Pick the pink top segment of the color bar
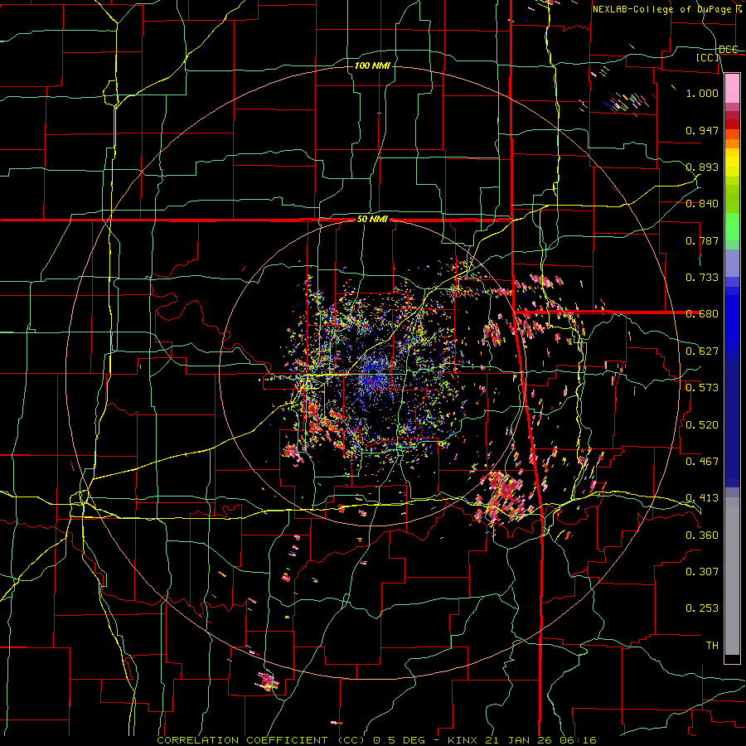This screenshot has height=746, width=746. tap(732, 88)
